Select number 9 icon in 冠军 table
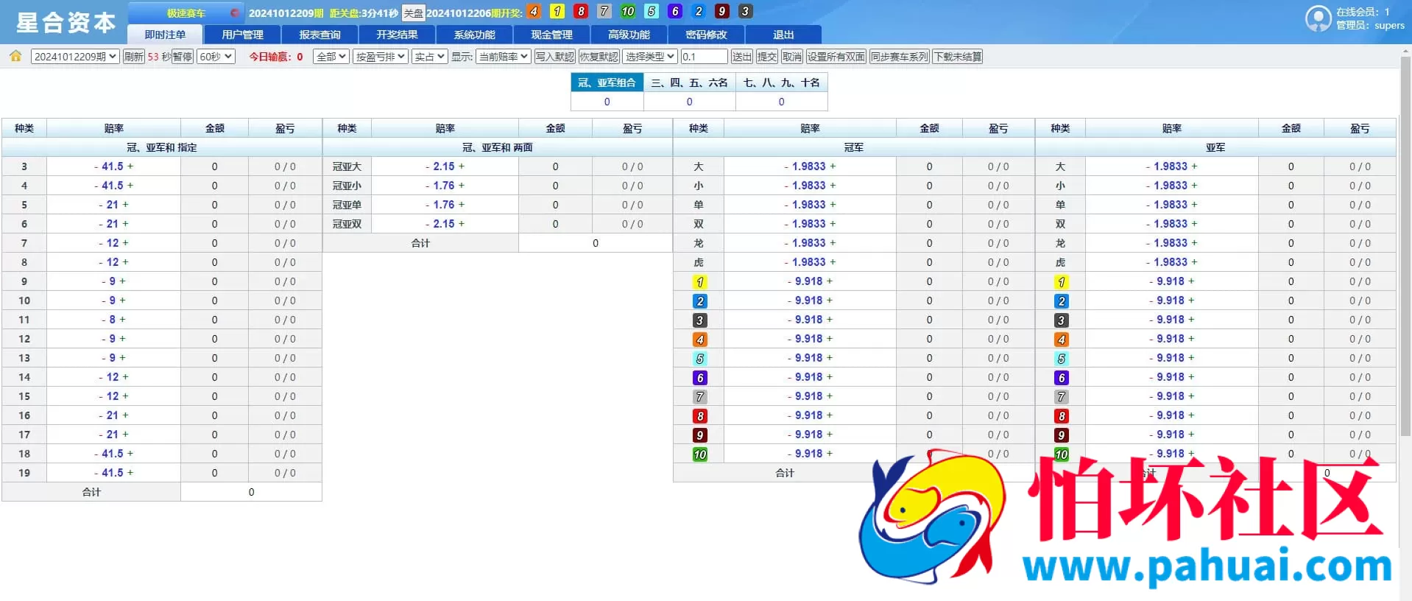 tap(699, 435)
